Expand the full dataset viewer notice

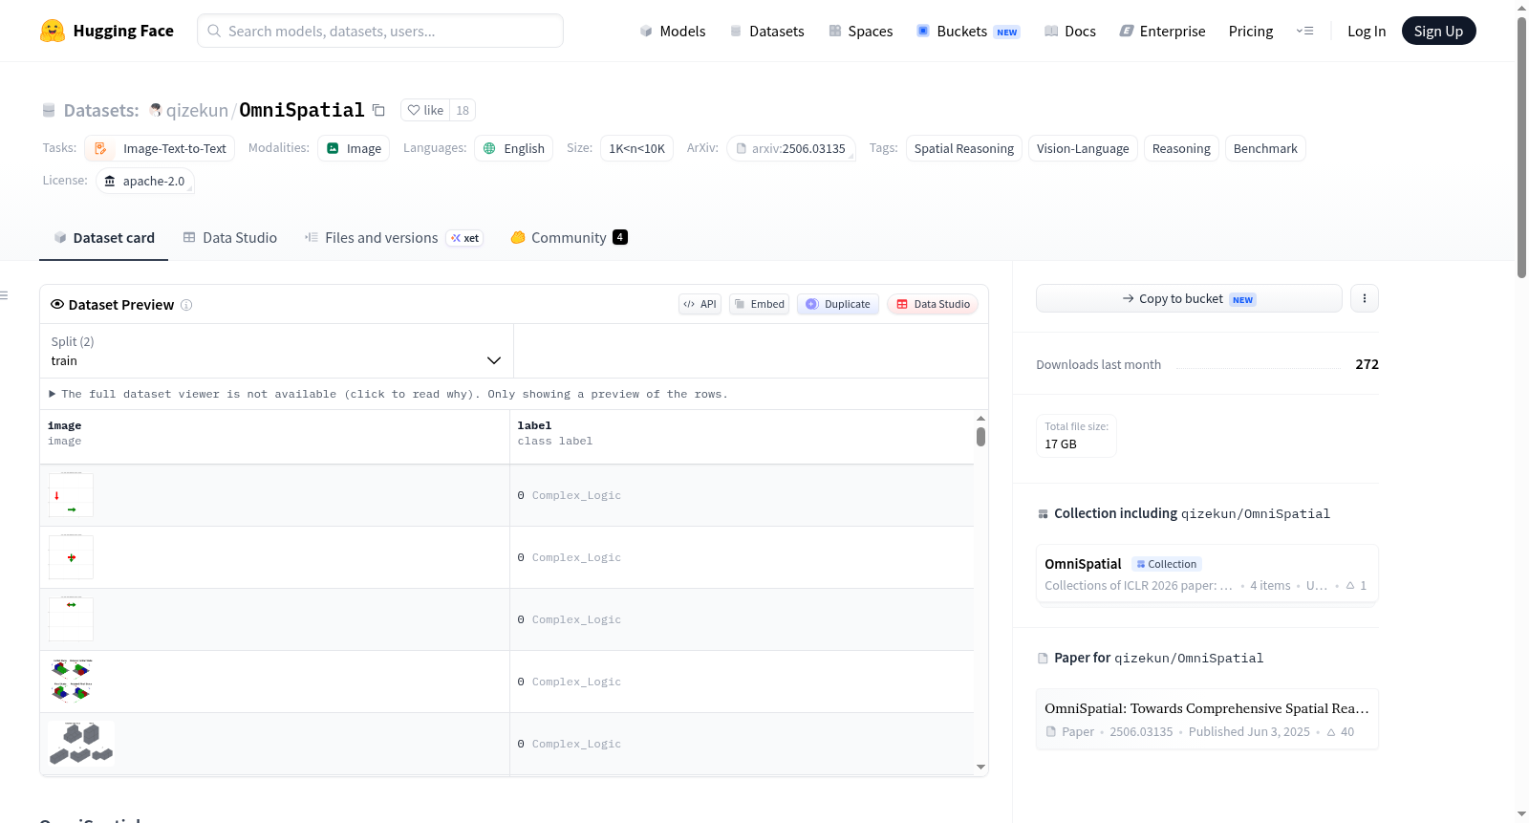click(x=388, y=394)
